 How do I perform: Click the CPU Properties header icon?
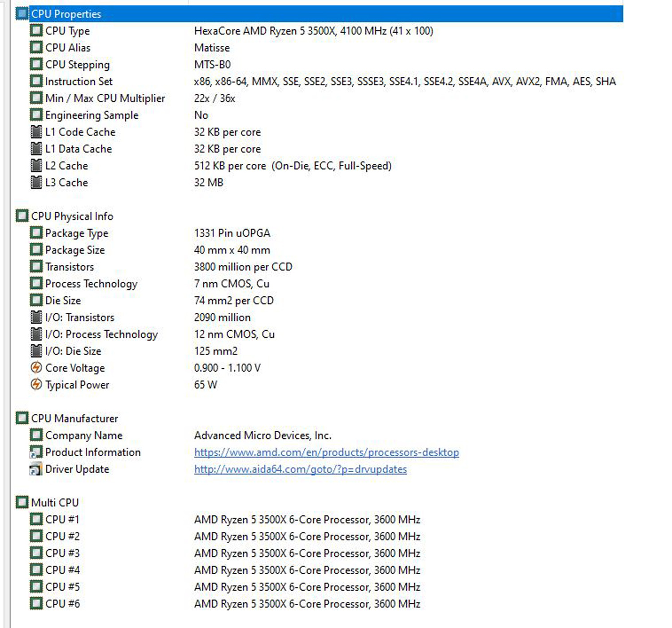(x=22, y=13)
